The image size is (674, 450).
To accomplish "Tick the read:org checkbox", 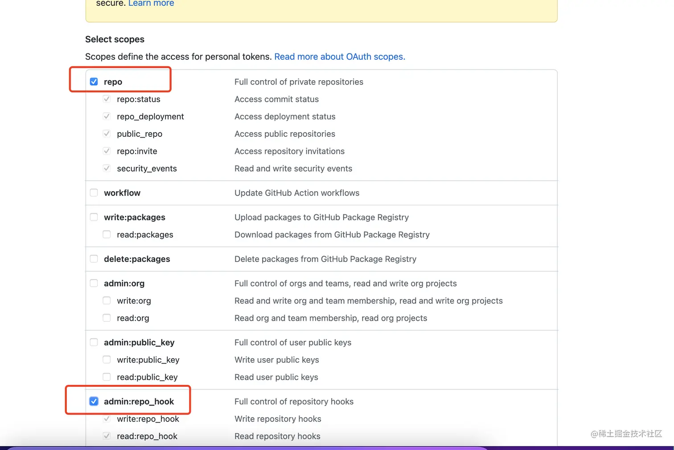I will pyautogui.click(x=107, y=318).
